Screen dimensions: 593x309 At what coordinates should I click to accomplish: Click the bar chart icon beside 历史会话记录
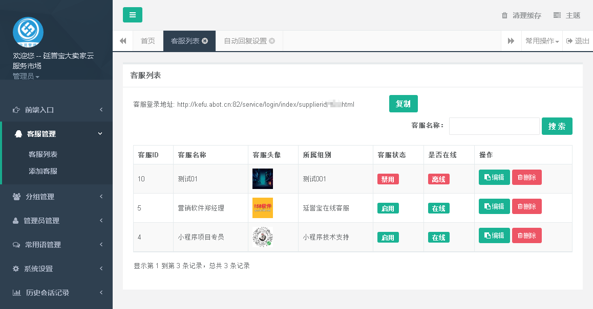[x=16, y=292]
